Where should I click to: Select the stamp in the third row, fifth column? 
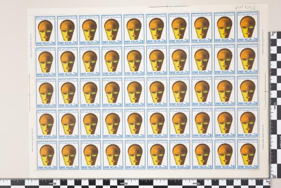pyautogui.click(x=134, y=92)
